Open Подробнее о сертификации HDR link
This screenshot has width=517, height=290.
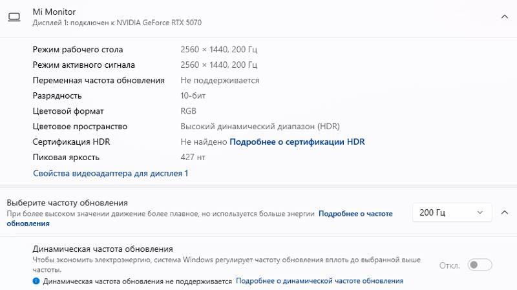(x=297, y=142)
